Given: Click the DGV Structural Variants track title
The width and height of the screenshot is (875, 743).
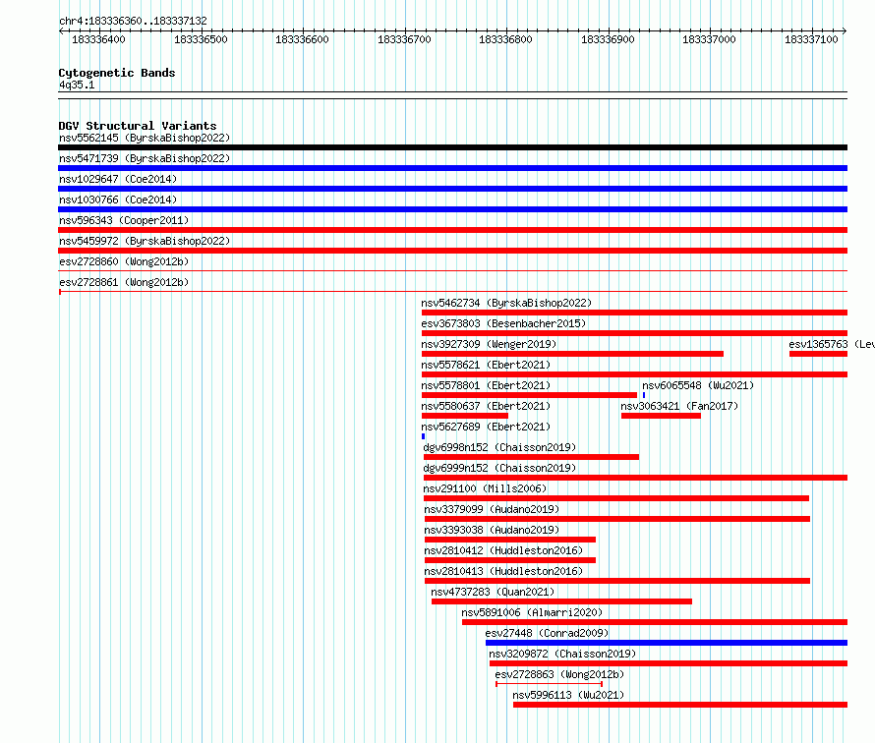Looking at the screenshot, I should tap(138, 126).
